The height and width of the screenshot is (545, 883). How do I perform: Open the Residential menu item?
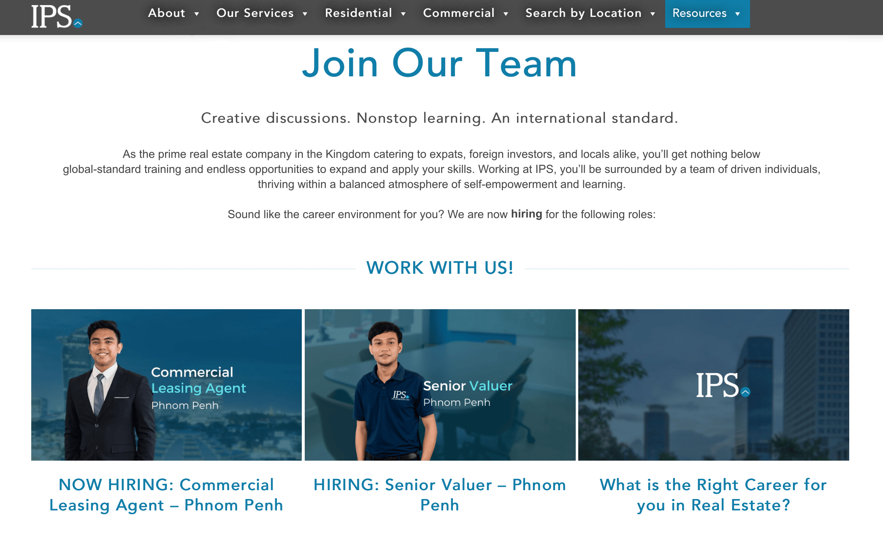coord(358,13)
